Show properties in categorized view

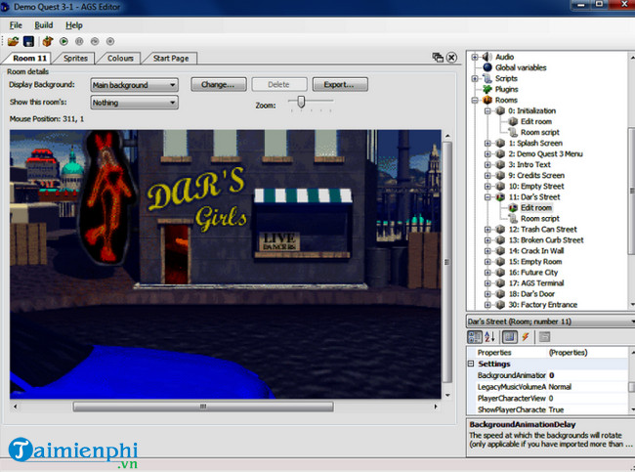[x=475, y=337]
